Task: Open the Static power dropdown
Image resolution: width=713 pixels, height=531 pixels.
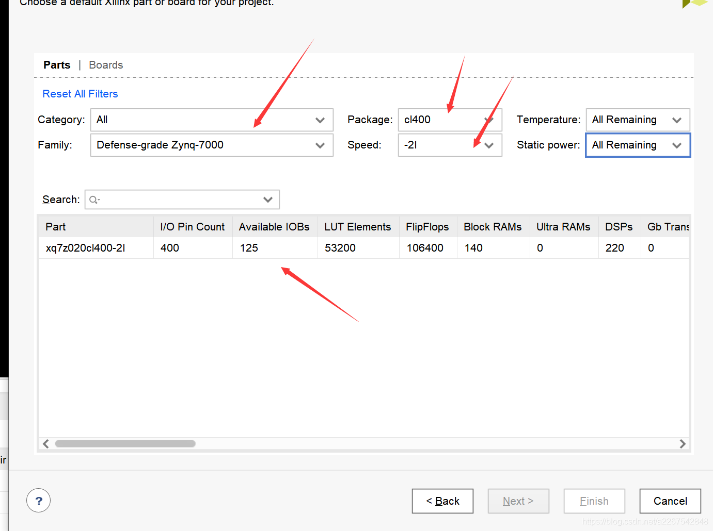Action: click(x=638, y=145)
